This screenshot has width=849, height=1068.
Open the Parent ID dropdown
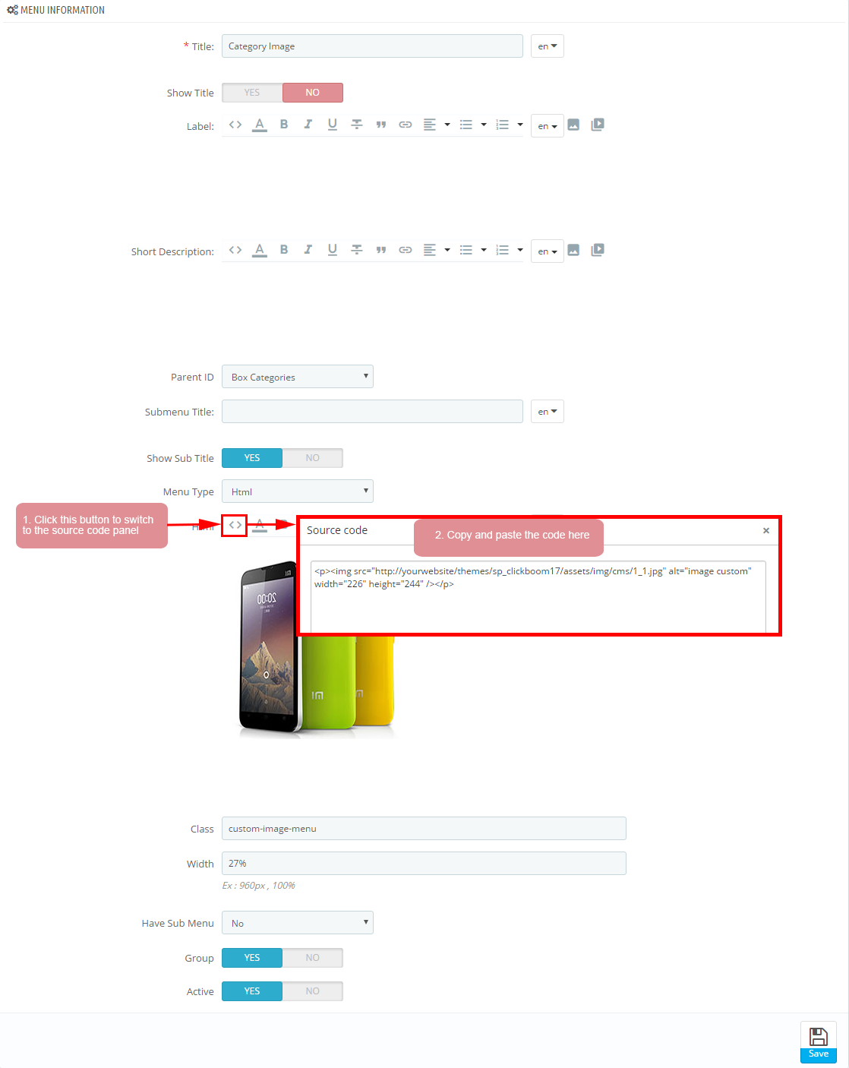(x=298, y=377)
